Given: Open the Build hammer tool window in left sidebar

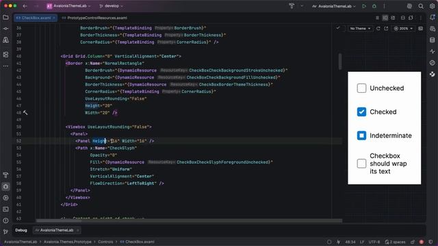Looking at the screenshot, I should 5,175.
